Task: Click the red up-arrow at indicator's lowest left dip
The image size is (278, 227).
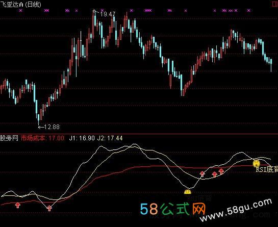Action: [49, 208]
